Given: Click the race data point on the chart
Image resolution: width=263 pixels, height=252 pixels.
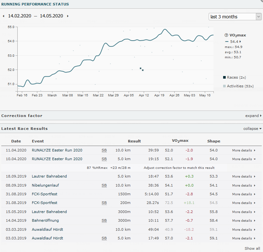Looking at the screenshot, I should 141,68.
